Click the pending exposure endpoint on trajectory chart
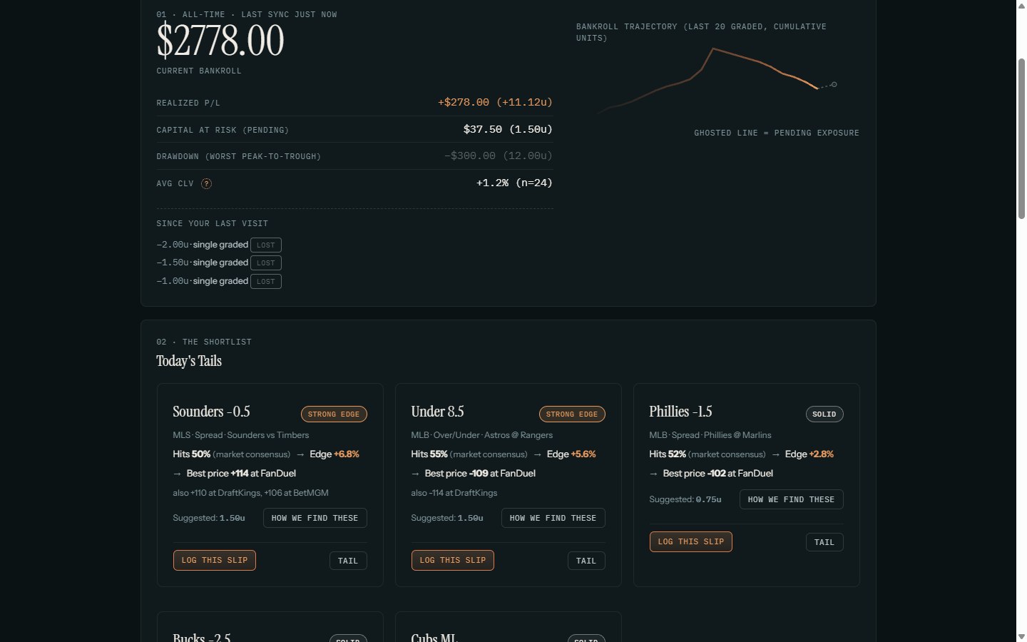 [834, 84]
